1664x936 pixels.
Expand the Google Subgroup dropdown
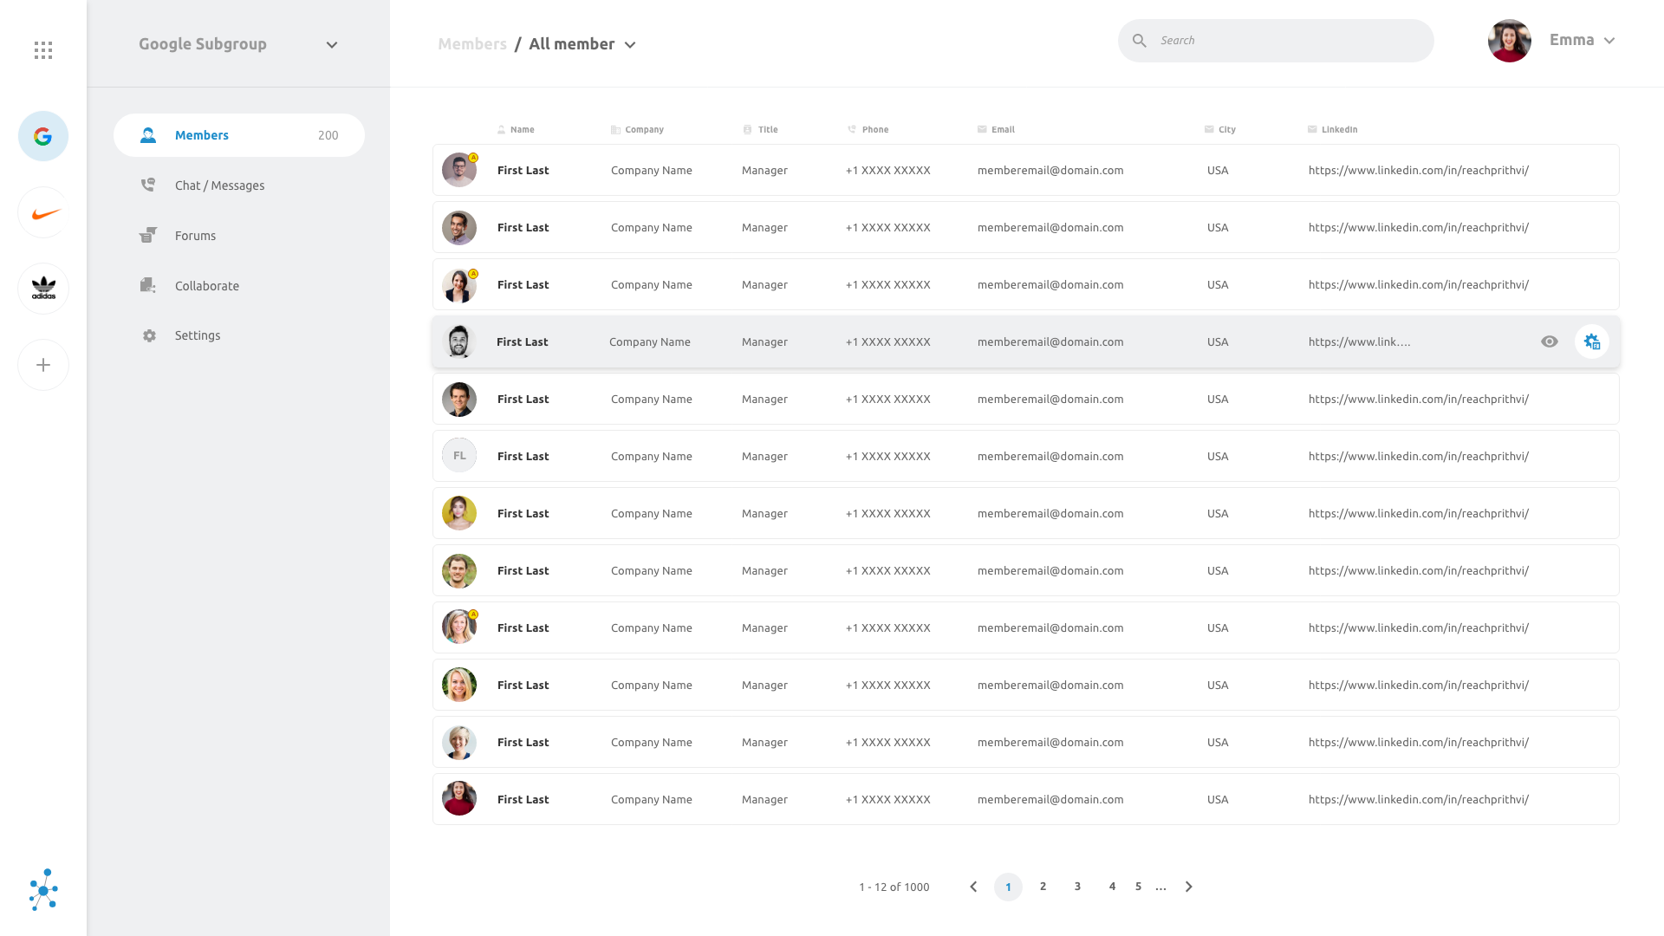tap(331, 45)
